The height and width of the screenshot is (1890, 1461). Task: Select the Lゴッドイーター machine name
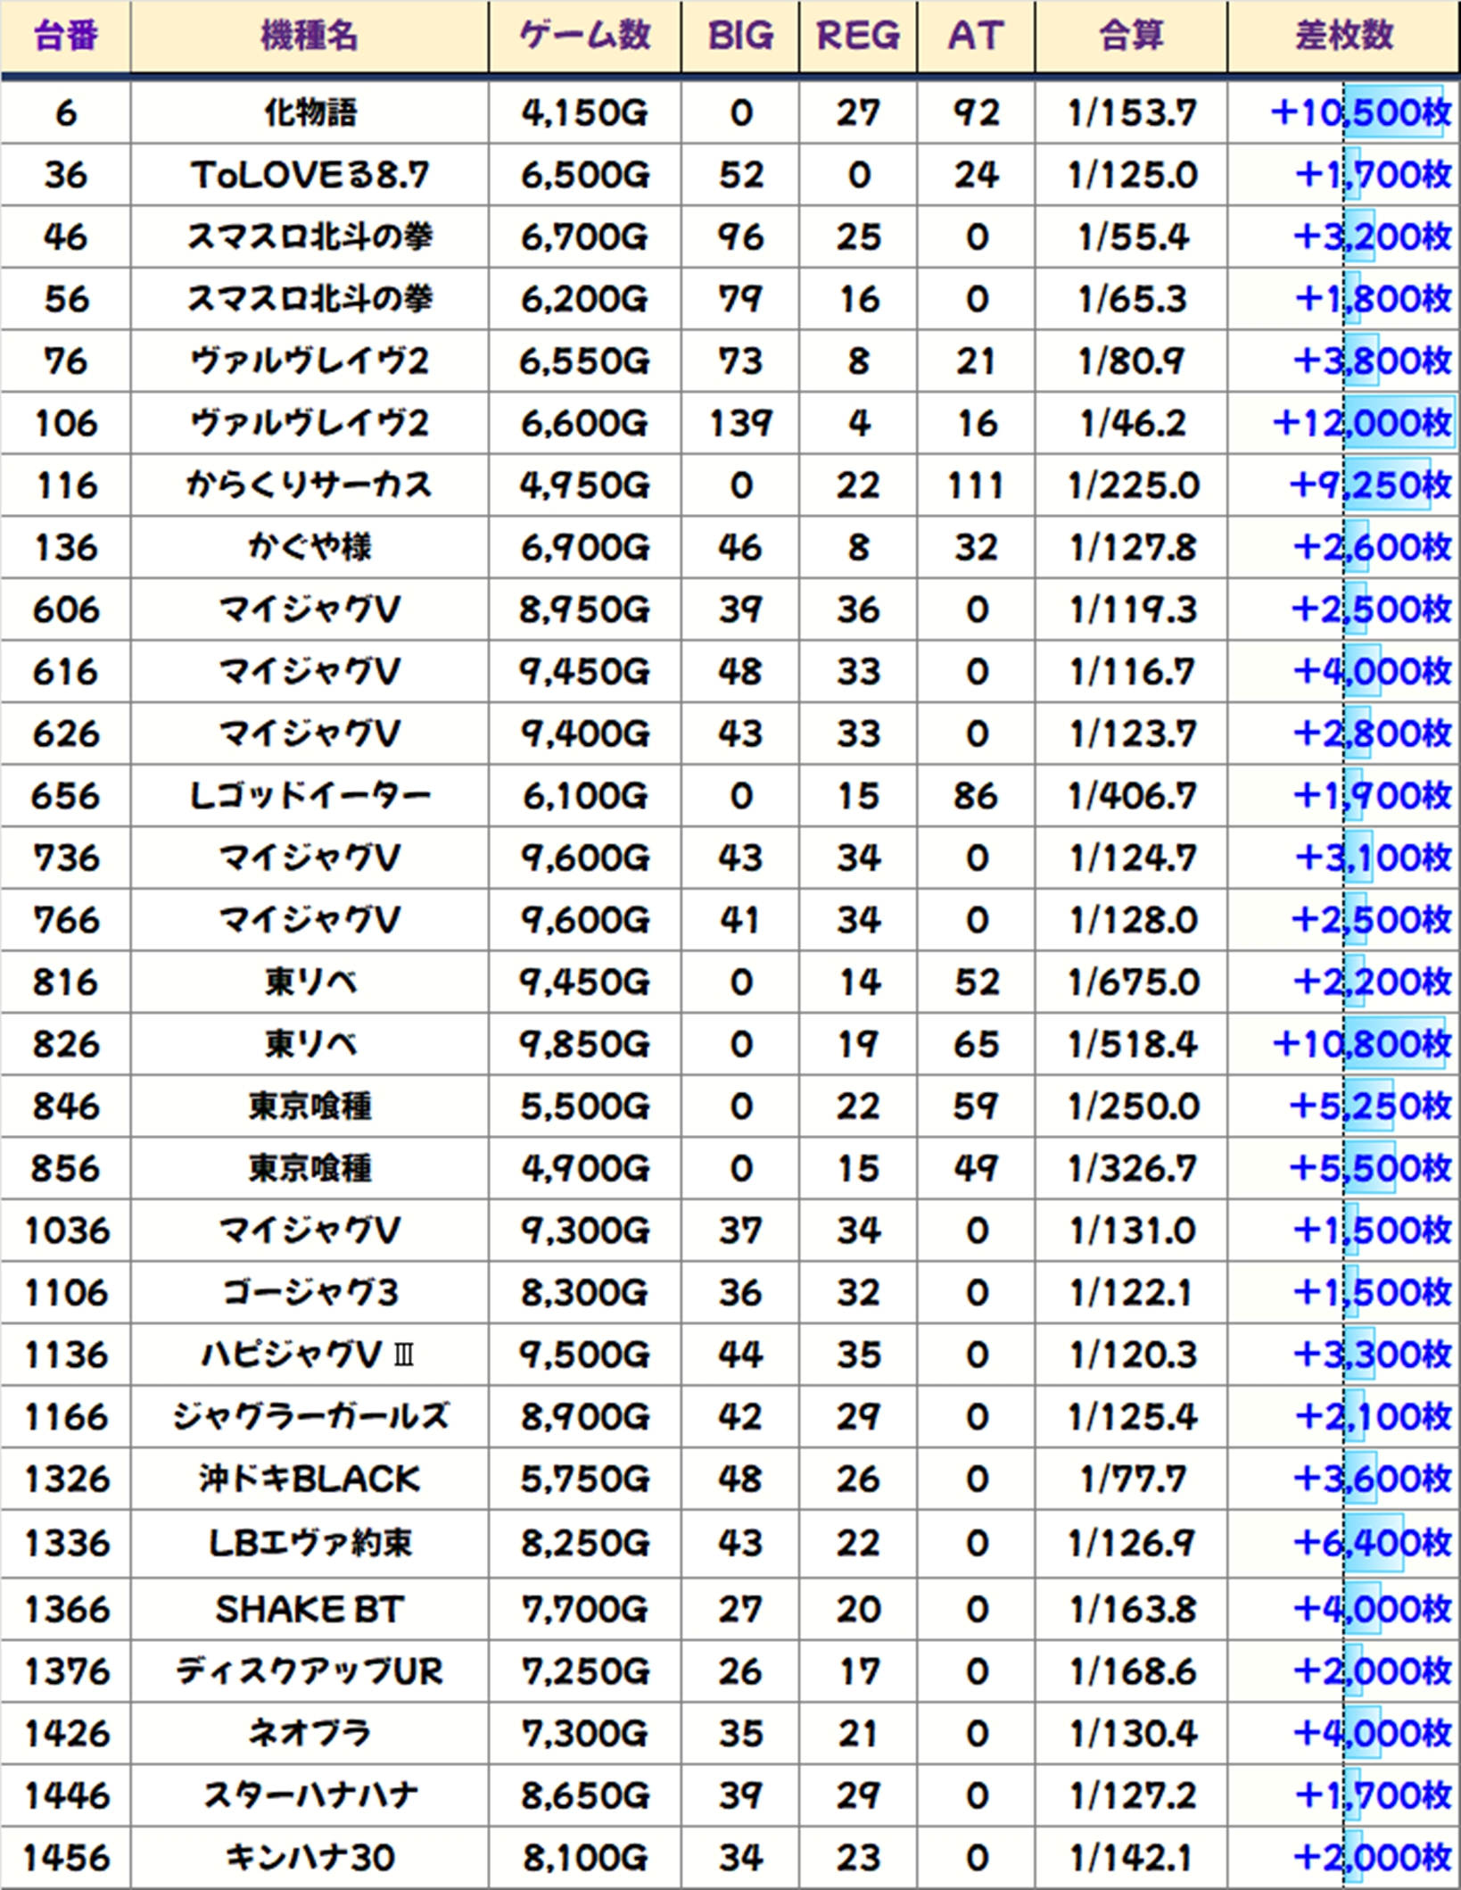(309, 796)
